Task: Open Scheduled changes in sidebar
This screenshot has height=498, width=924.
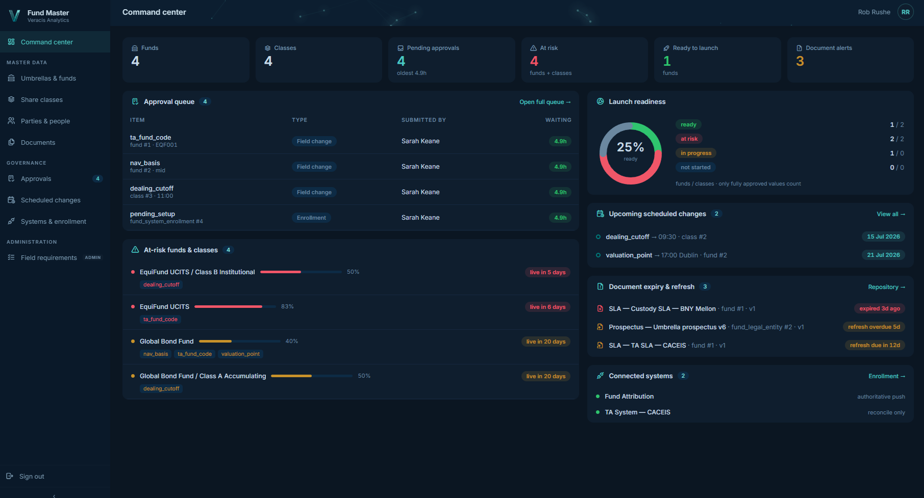Action: [55, 200]
